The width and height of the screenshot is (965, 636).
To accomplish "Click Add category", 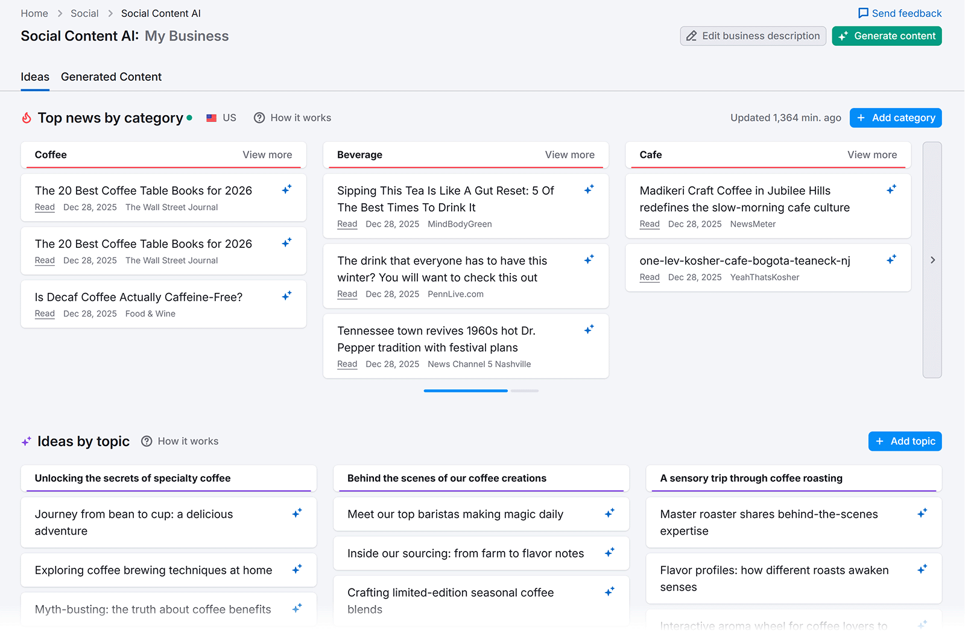I will coord(896,118).
